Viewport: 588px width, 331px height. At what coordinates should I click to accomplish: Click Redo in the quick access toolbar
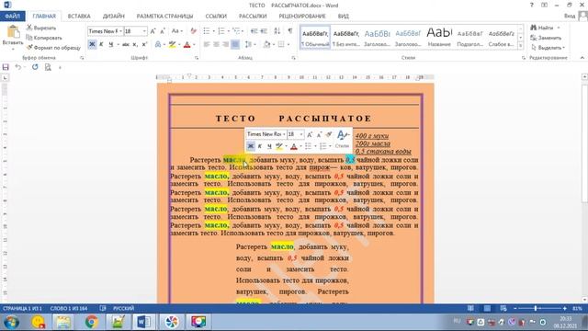[x=35, y=67]
